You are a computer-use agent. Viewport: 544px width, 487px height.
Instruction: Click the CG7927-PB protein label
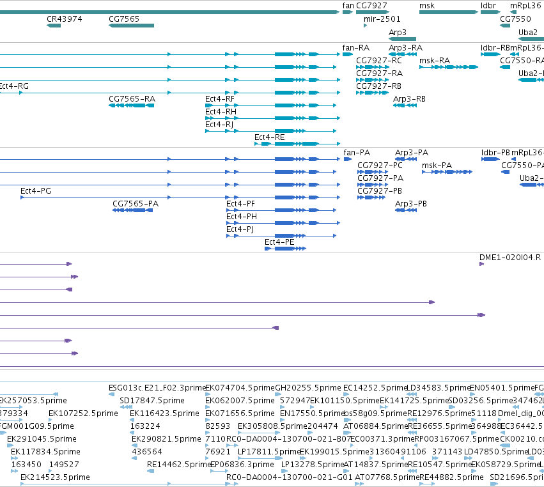point(380,191)
